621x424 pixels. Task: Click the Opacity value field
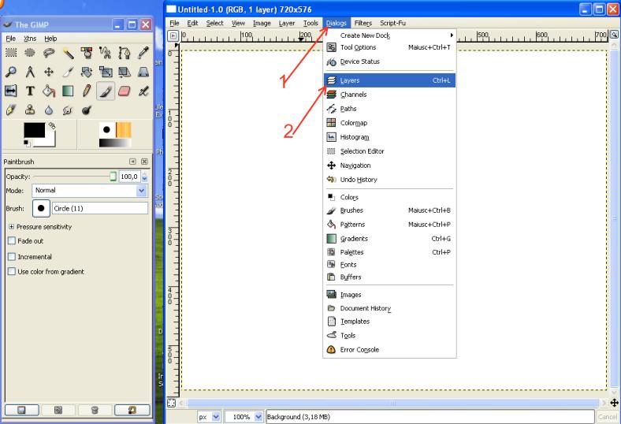coord(130,177)
